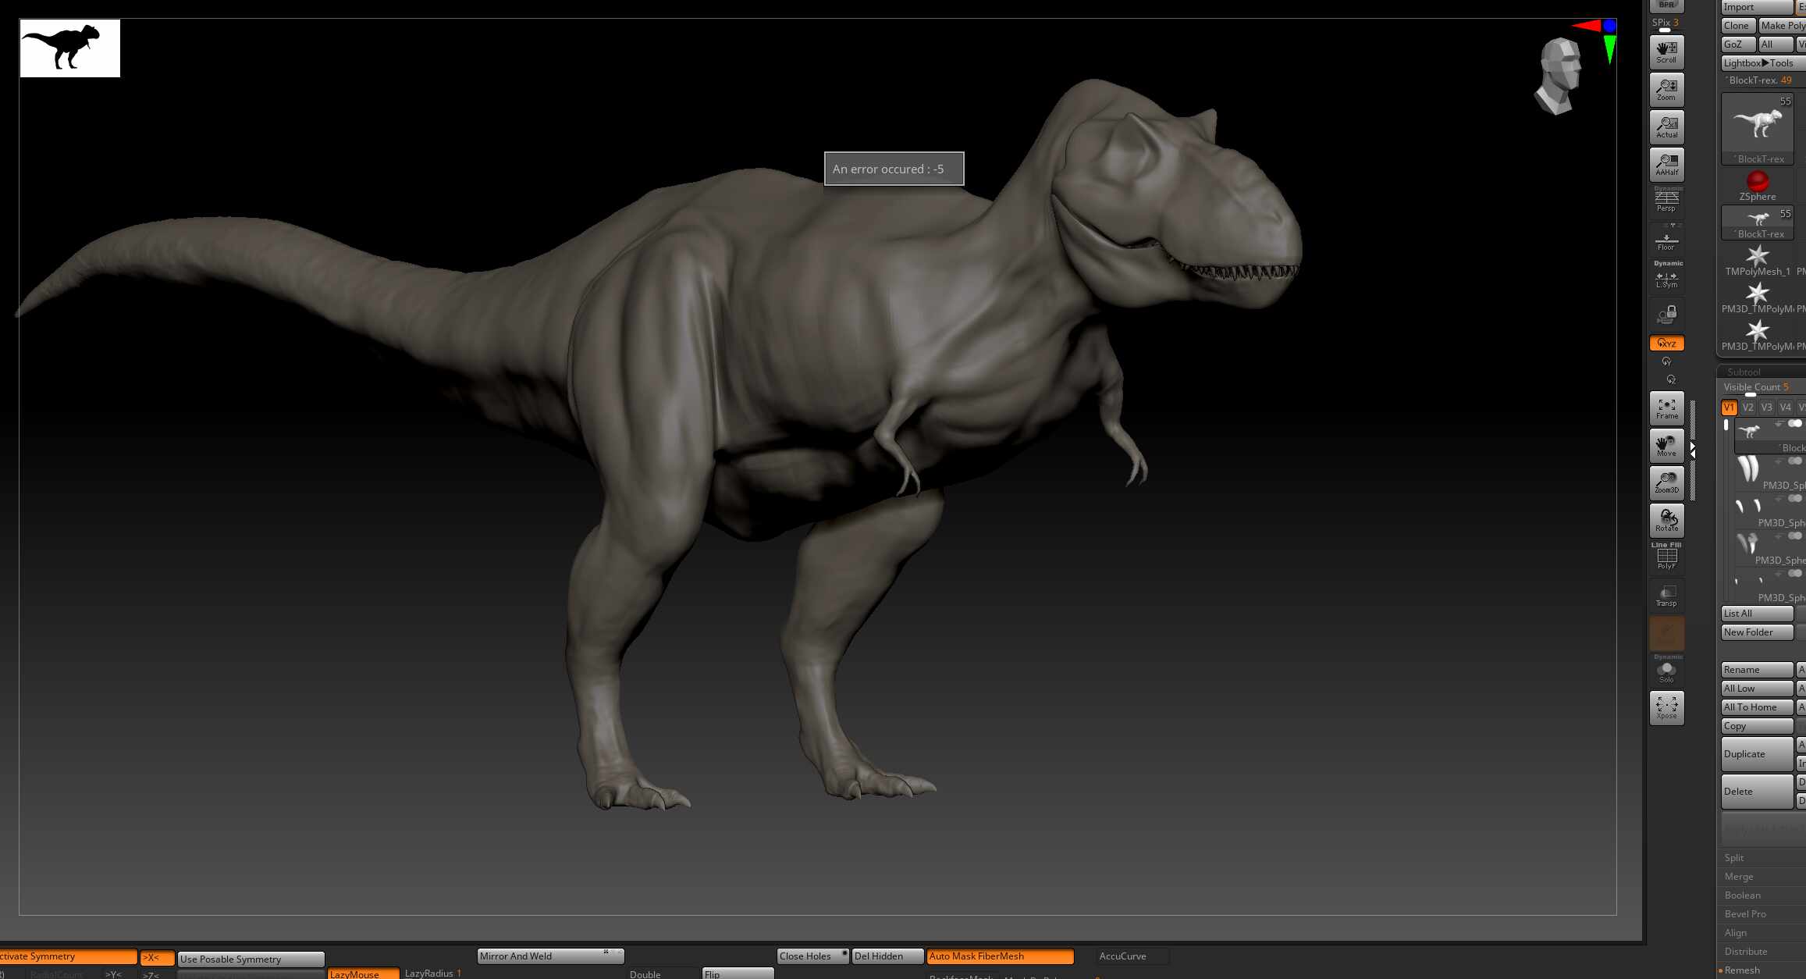Click the Duplicate subtool button
Viewport: 1806px width, 979px height.
pos(1756,754)
